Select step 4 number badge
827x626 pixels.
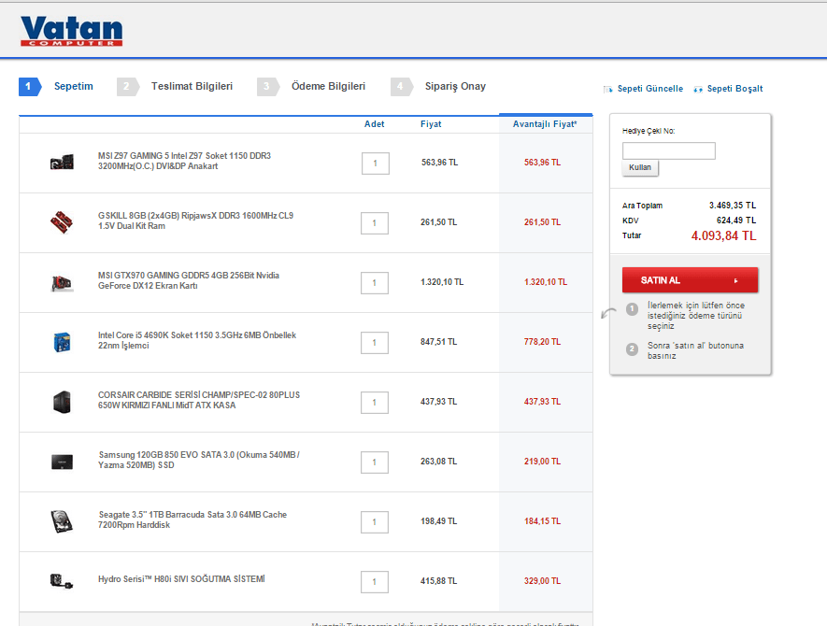(402, 87)
